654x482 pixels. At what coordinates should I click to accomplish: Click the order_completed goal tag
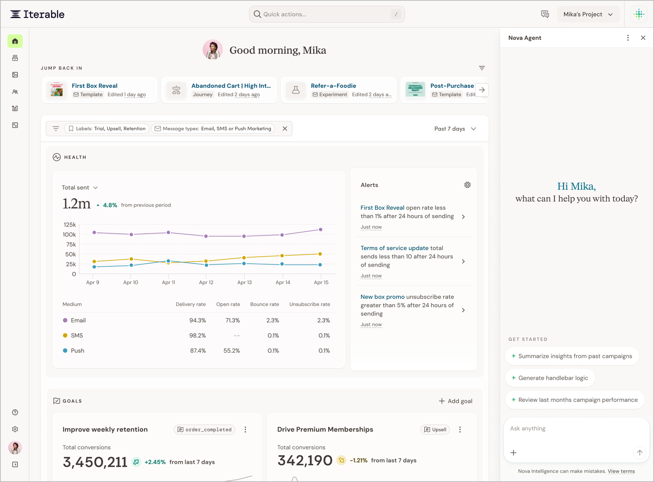click(205, 429)
